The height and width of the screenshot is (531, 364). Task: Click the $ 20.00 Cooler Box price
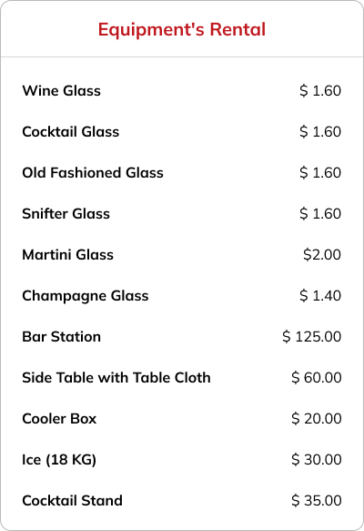317,419
